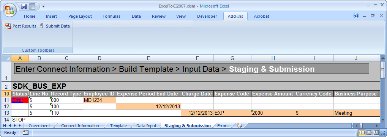Select column E header
Viewport: 387px width, 137px height.
pos(148,58)
